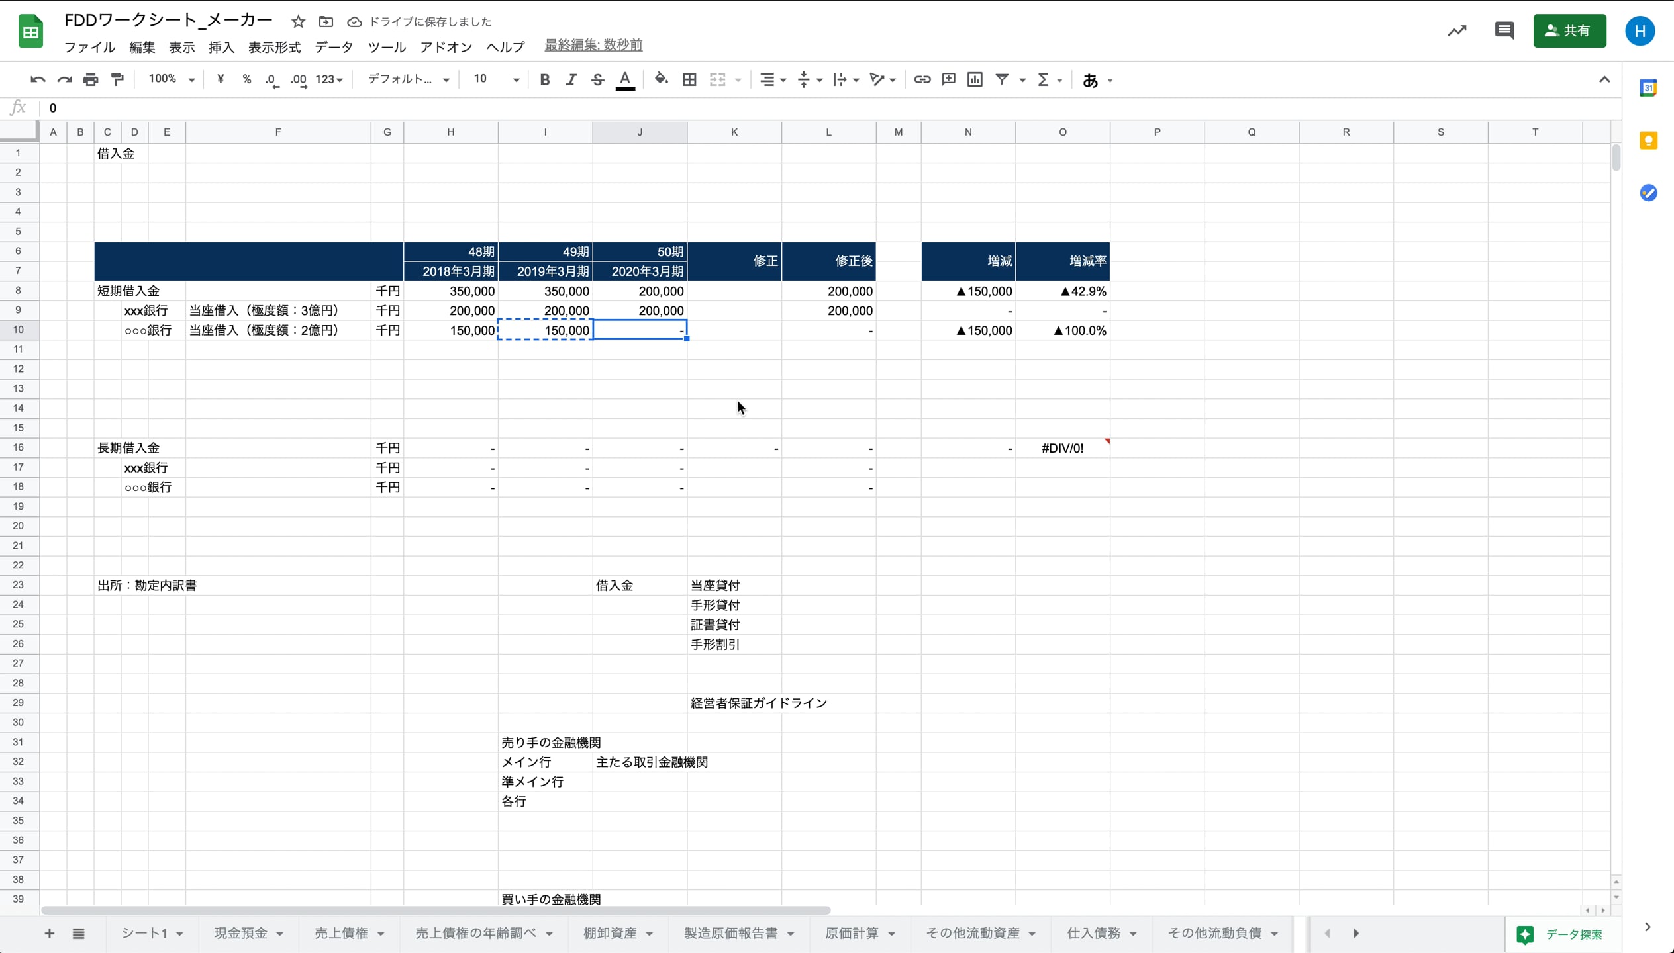Click the green 共有 share button
Screen dimensions: 1674x953
[x=1569, y=30]
